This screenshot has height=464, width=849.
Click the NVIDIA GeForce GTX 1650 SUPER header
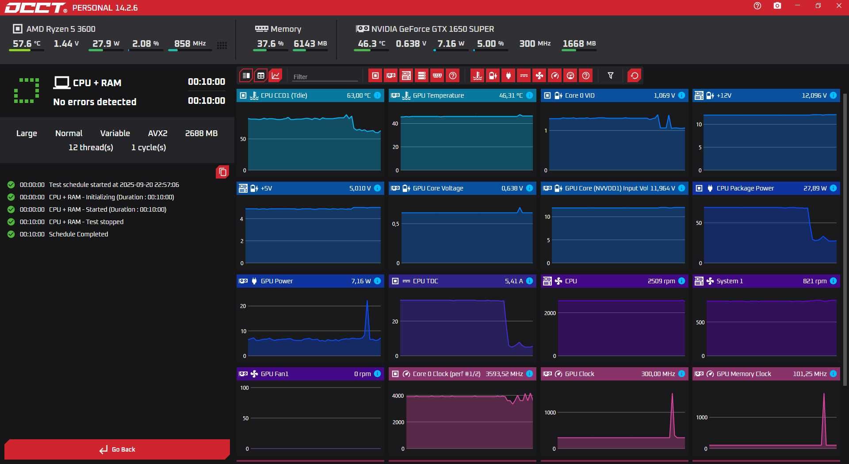[x=425, y=29]
